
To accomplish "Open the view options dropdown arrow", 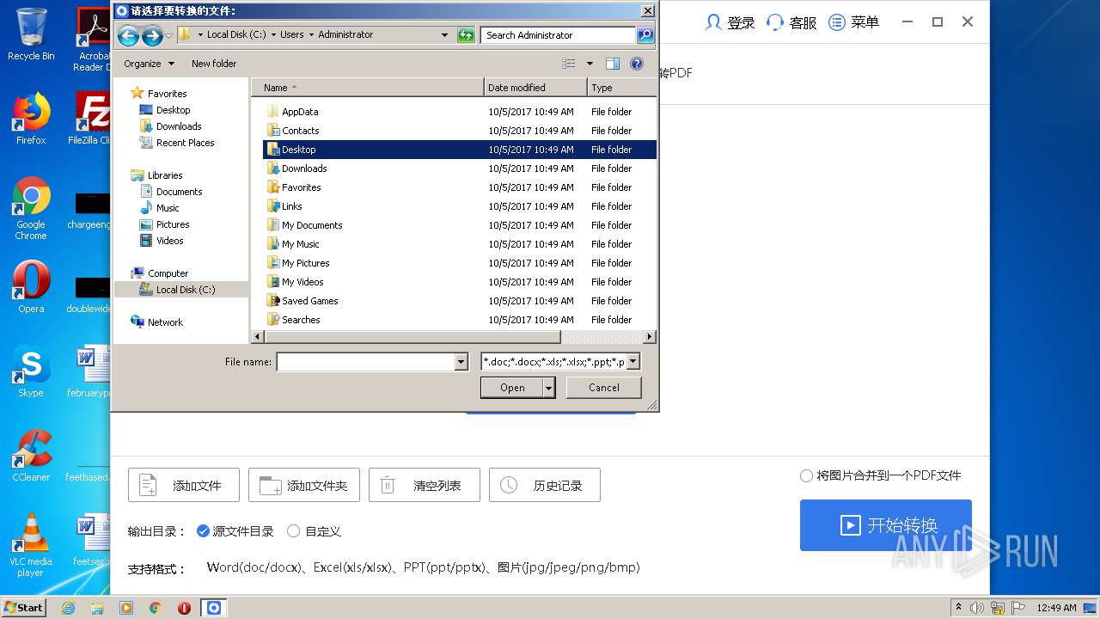I will click(x=590, y=64).
